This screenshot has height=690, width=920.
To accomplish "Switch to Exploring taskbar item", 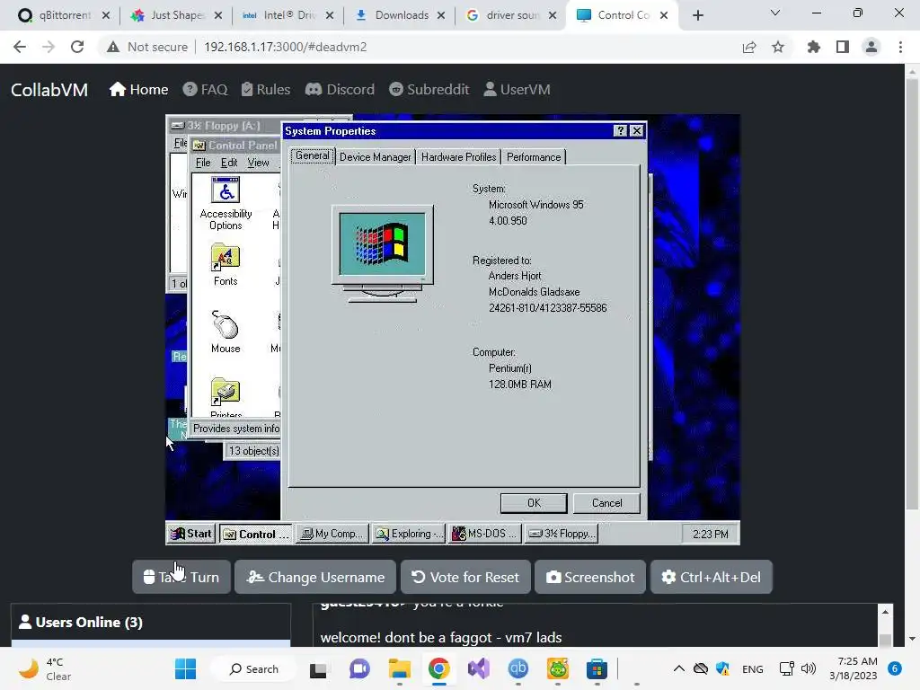I will (409, 534).
